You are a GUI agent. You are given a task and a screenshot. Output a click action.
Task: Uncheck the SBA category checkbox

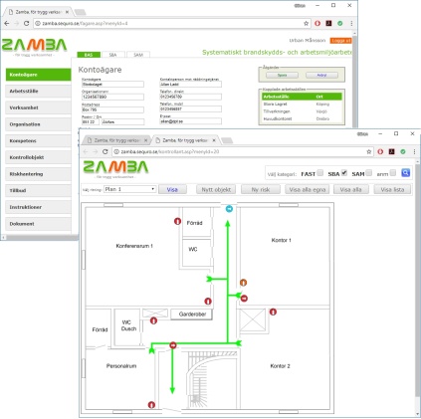[344, 172]
